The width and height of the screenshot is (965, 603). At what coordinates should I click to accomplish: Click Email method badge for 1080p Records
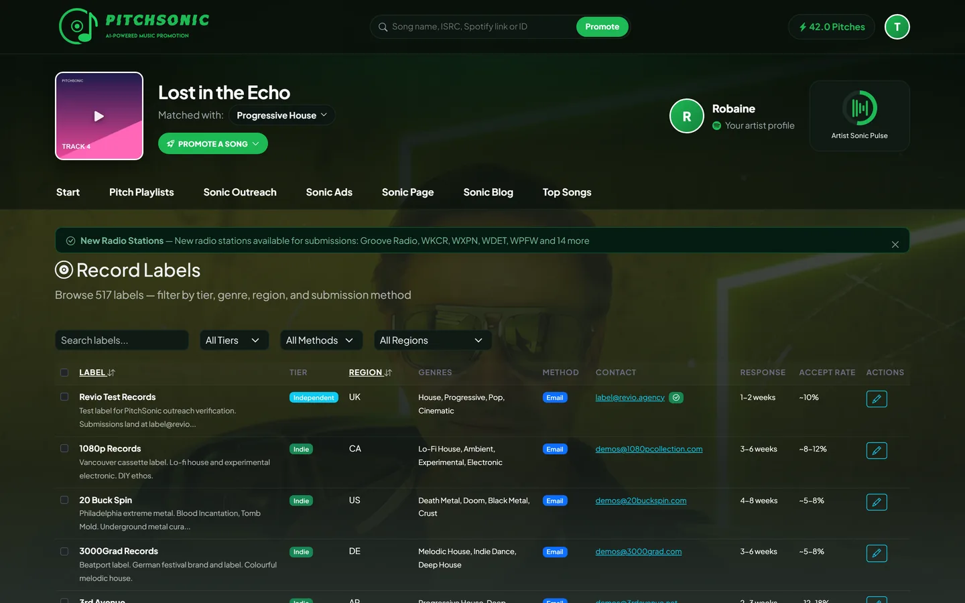(x=555, y=450)
